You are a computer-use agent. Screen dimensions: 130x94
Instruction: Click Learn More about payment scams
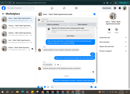pyautogui.click(x=70, y=36)
